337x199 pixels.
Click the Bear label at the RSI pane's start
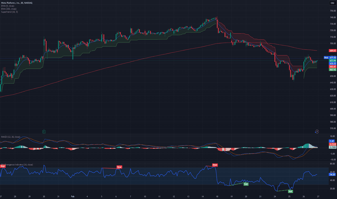[3, 166]
